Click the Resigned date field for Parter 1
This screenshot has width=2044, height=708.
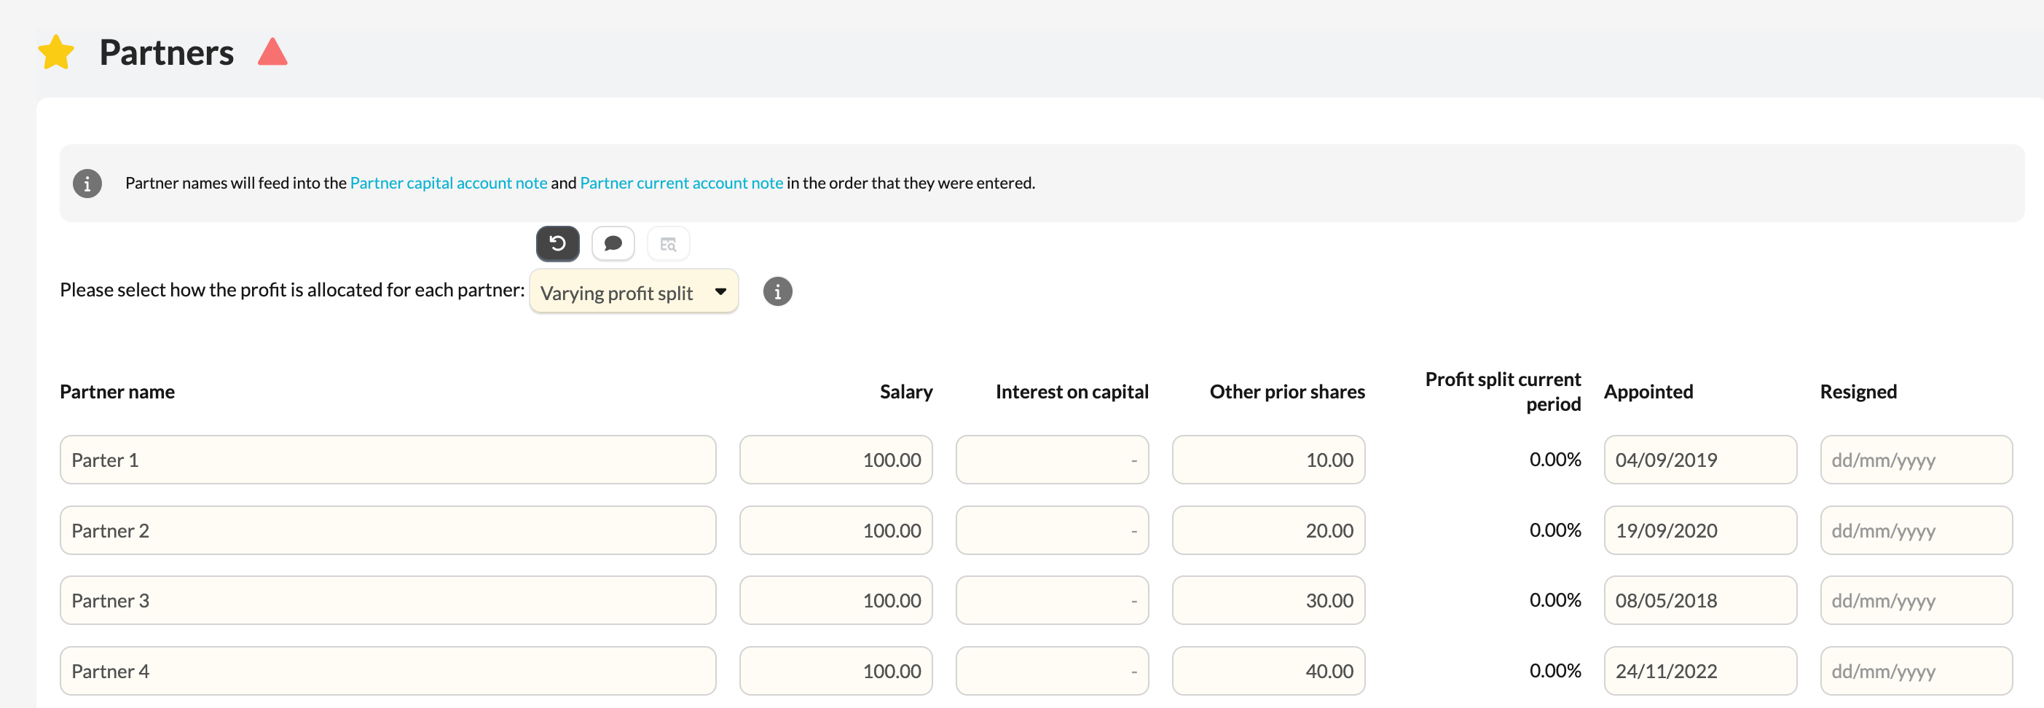click(x=1917, y=460)
